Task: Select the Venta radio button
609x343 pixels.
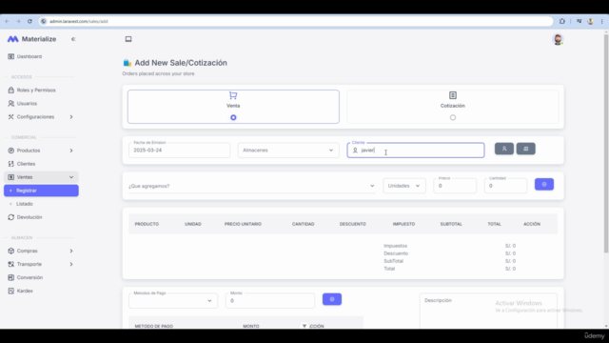Action: tap(233, 117)
